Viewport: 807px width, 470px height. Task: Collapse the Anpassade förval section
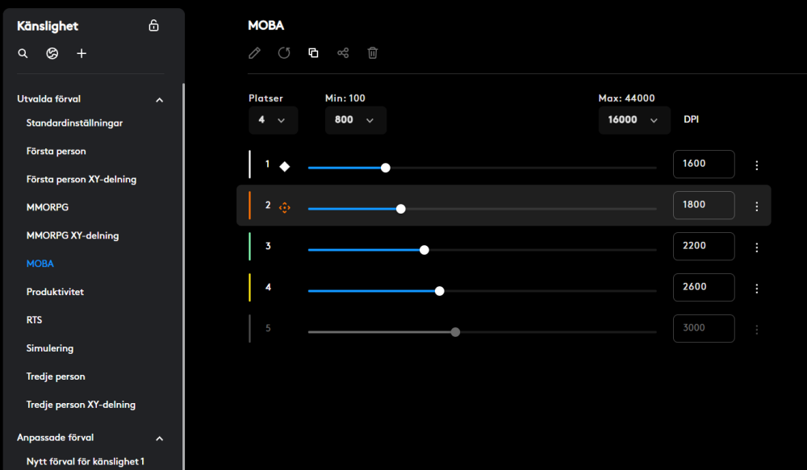click(159, 439)
